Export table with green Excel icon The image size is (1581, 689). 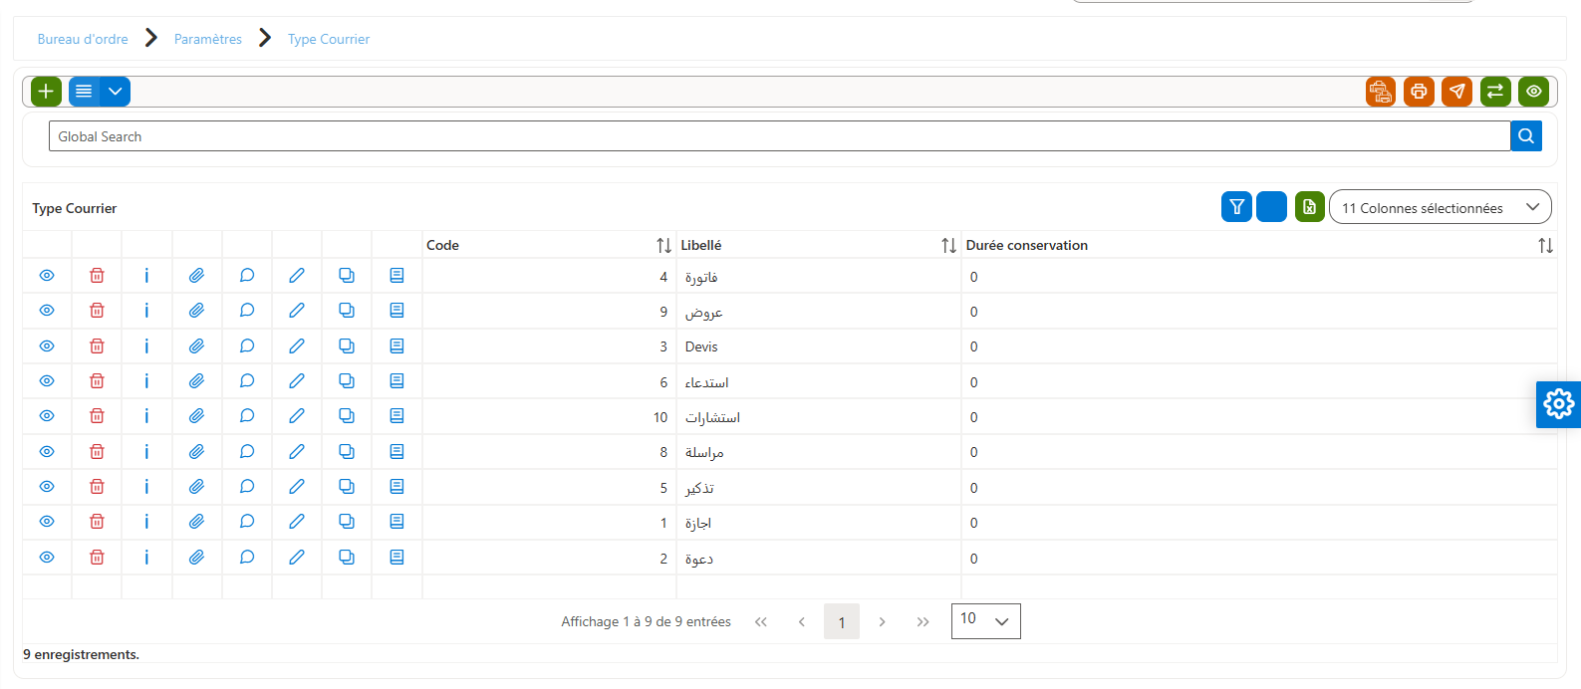click(1310, 207)
